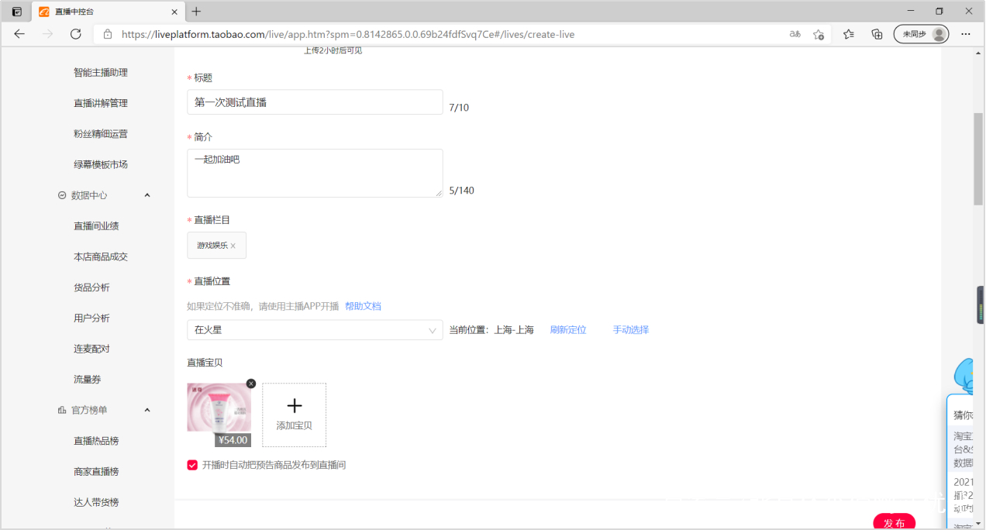986x530 pixels.
Task: Click the 帮助文档 help link
Action: pos(363,305)
